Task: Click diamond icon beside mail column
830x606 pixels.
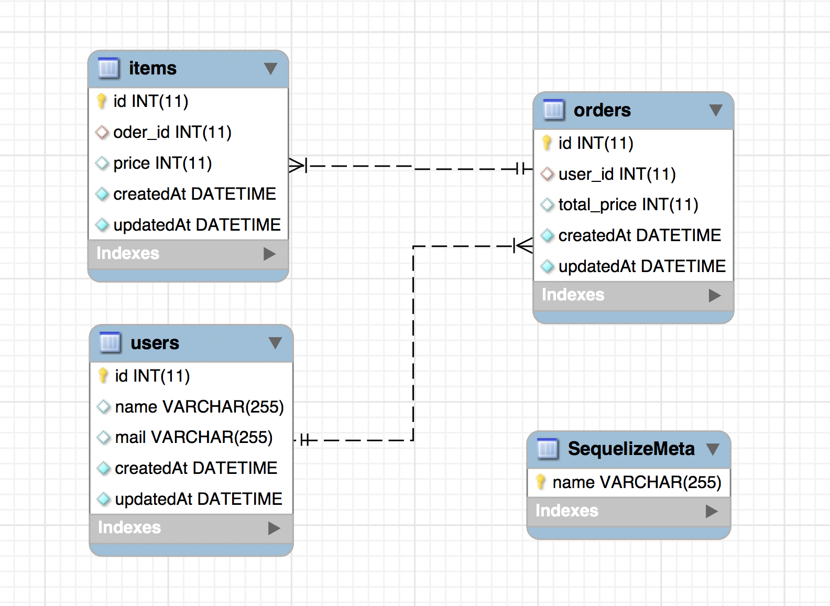Action: (x=104, y=437)
